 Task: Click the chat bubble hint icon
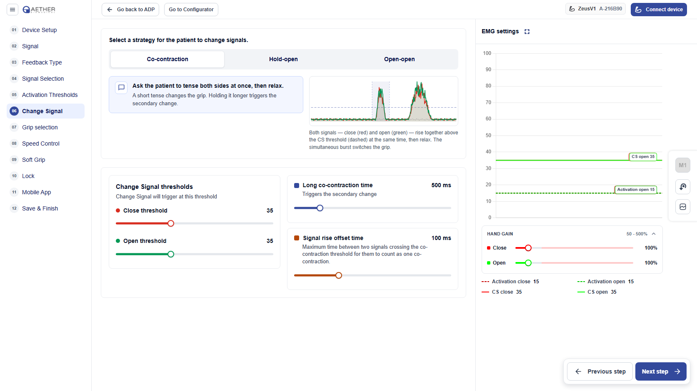coord(121,87)
